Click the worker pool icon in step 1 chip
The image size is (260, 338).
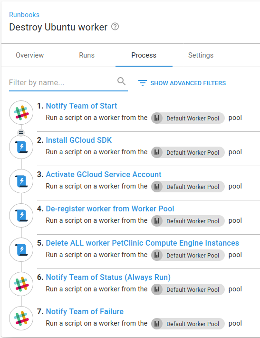157,118
